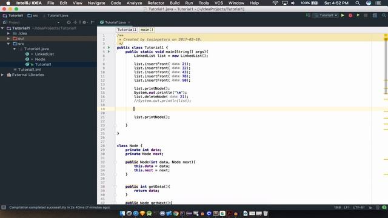
Task: Open Project Structure icon in top toolbar
Action: click(x=375, y=15)
